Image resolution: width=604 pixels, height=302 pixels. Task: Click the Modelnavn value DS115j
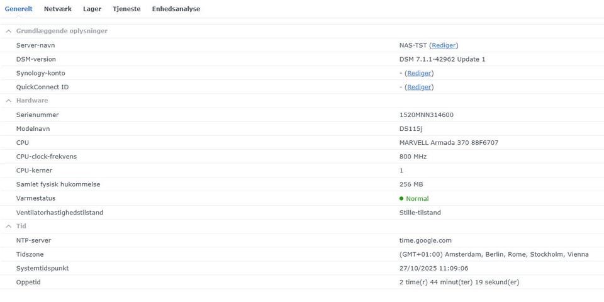coord(413,129)
